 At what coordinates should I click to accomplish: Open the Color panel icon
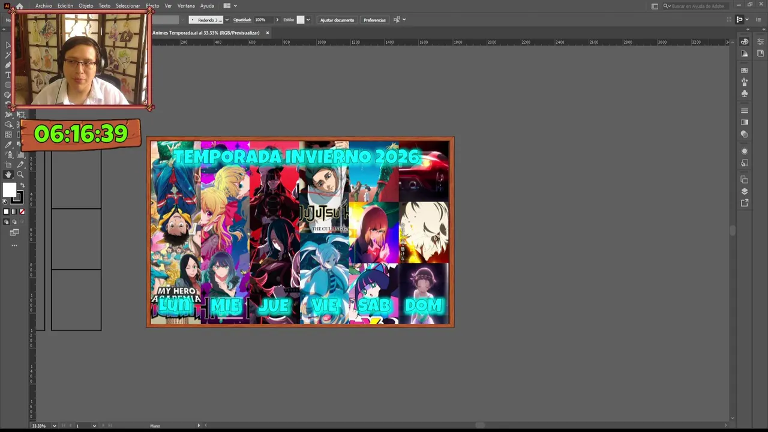tap(744, 41)
